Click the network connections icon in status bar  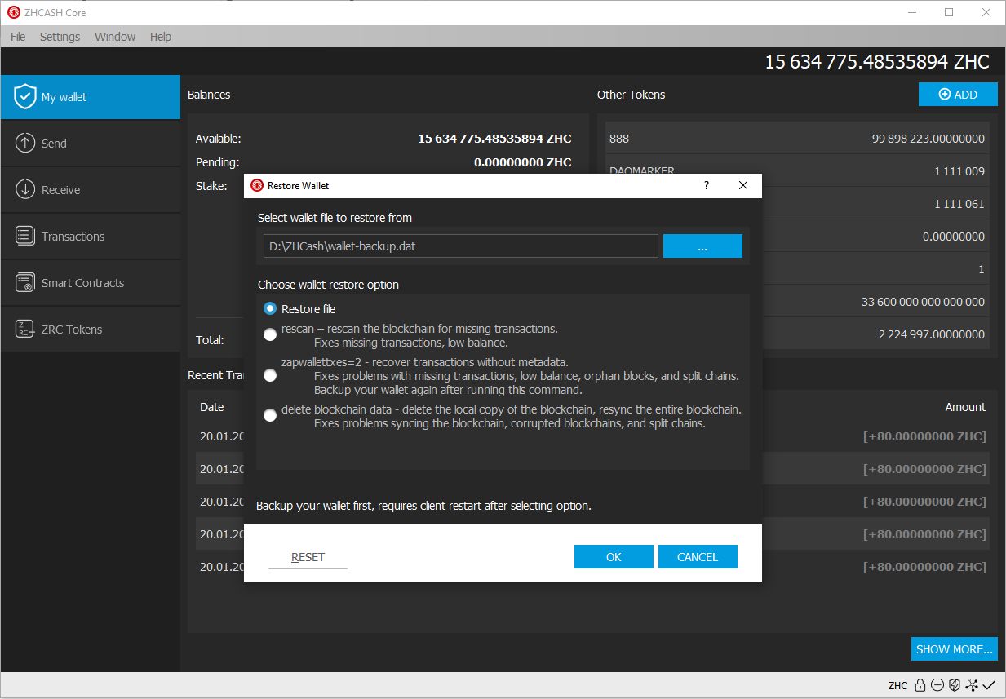(x=972, y=685)
